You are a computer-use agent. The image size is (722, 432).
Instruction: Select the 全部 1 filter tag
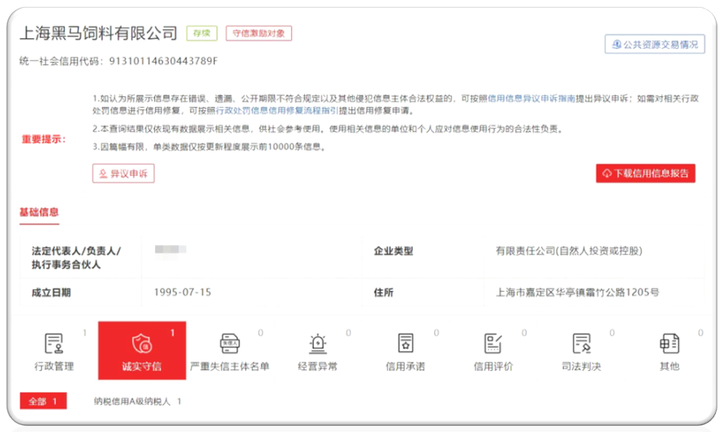coord(43,401)
